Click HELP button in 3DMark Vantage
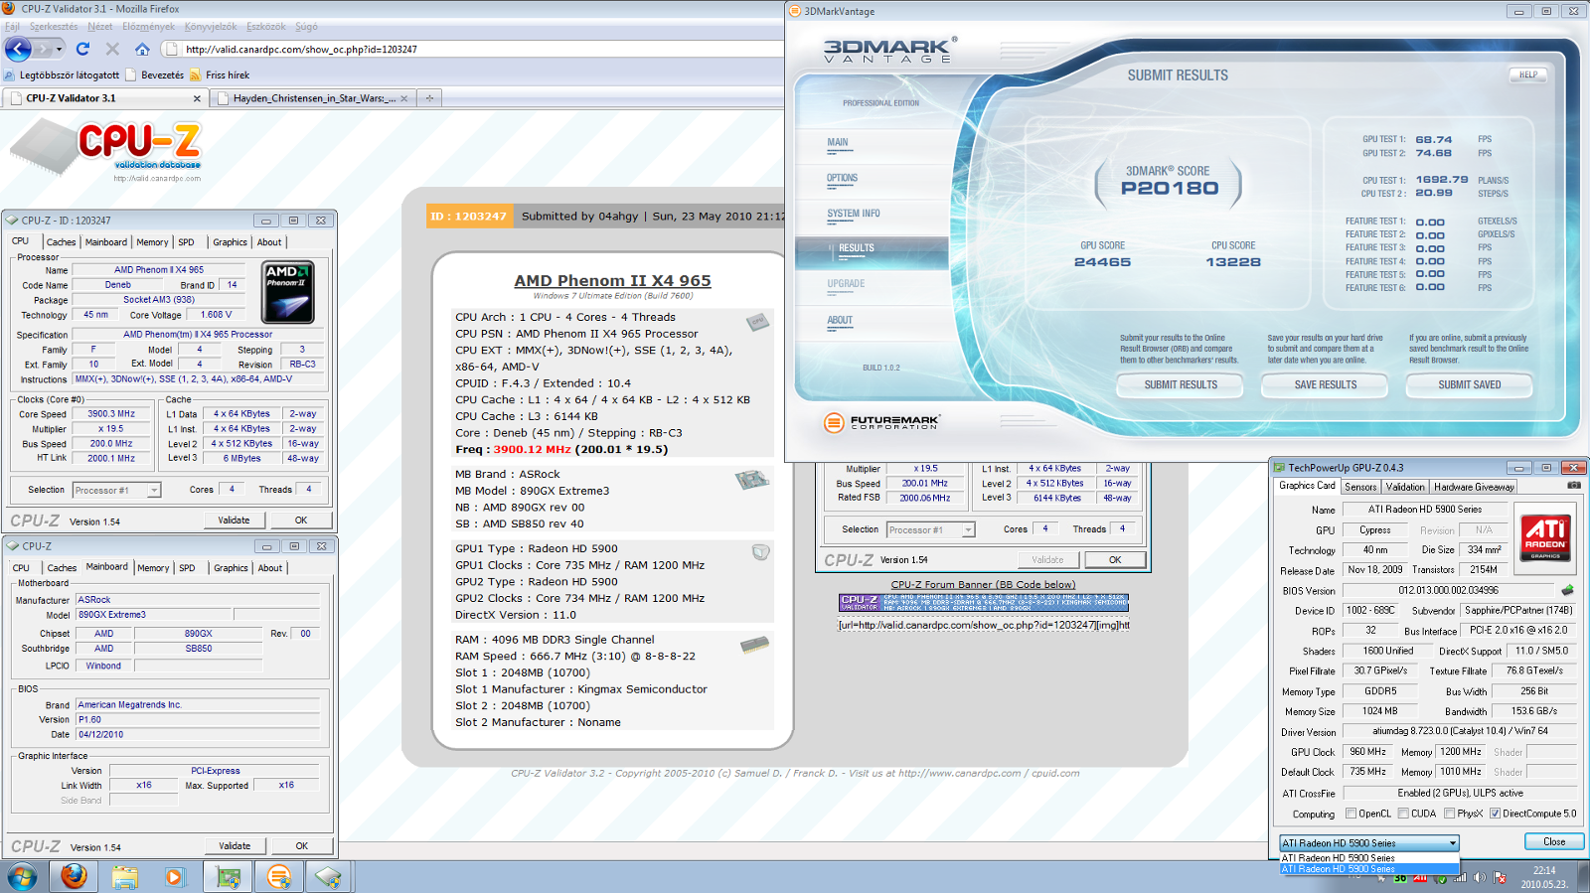The width and height of the screenshot is (1590, 893). click(1528, 74)
